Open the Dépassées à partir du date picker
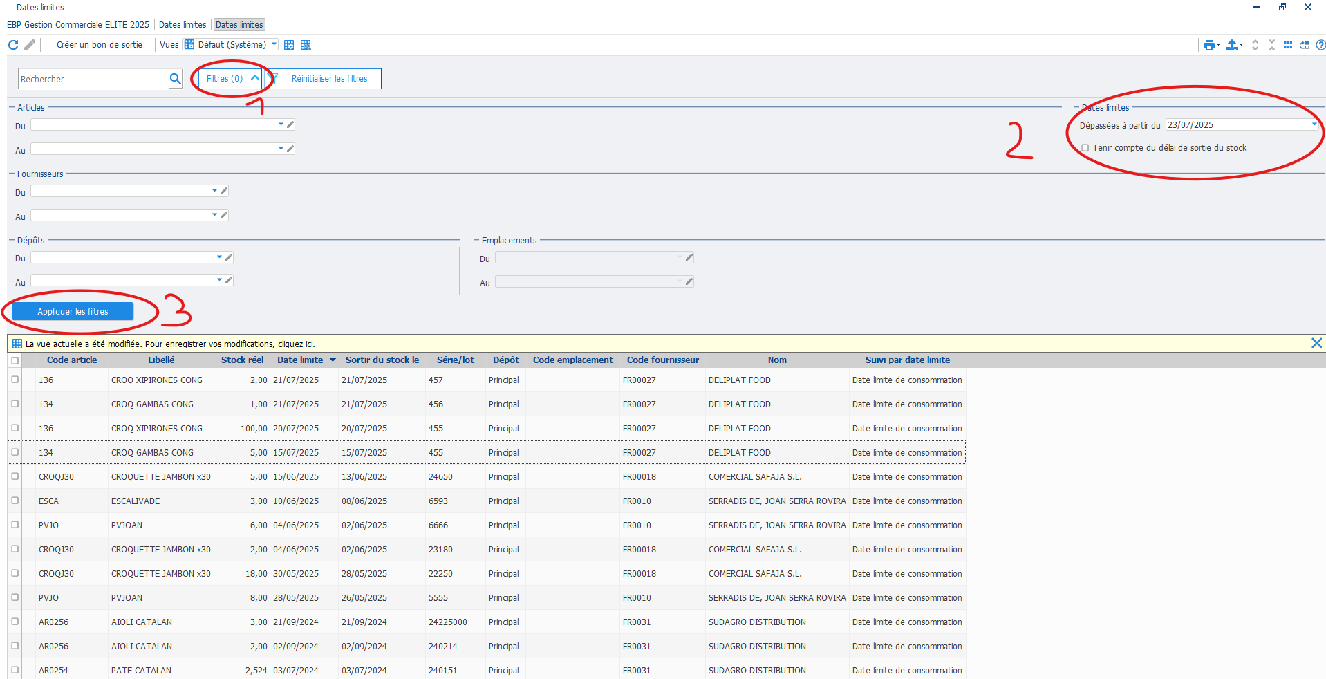Screen dimensions: 1326x679 1314,124
